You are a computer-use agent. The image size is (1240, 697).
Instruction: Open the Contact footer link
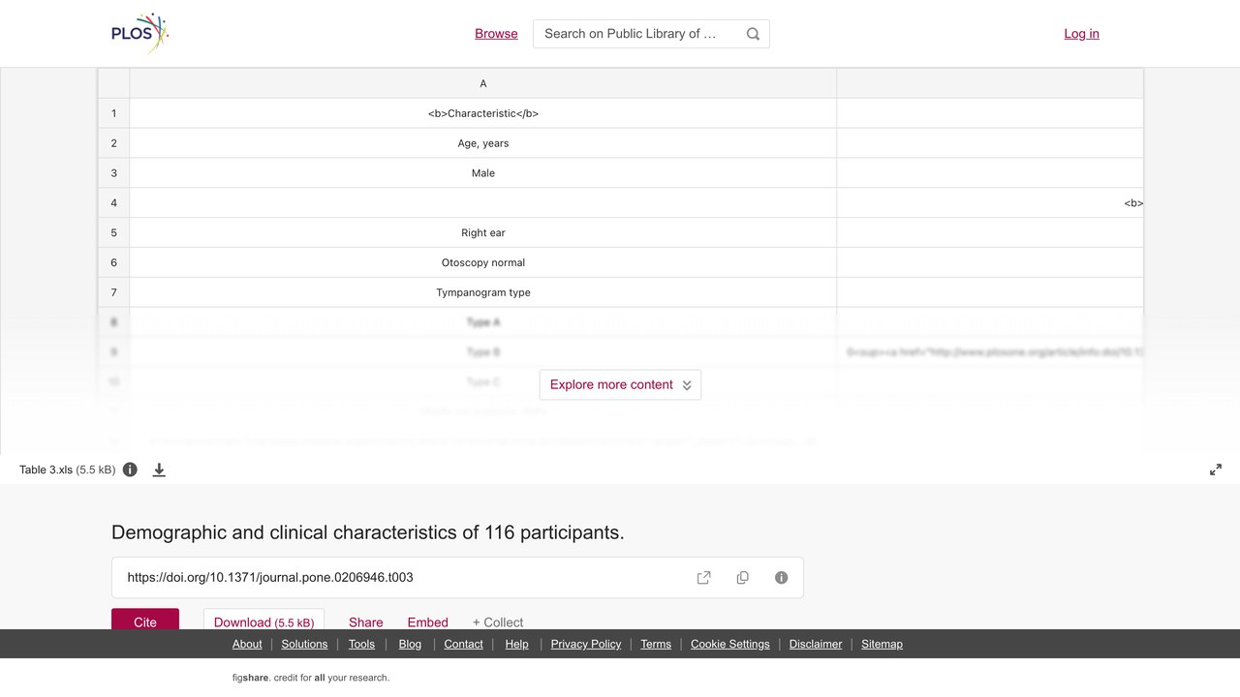(463, 644)
